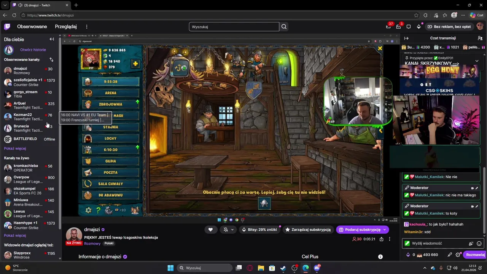
Task: Open emote picker smiley in chat
Action: (x=479, y=244)
